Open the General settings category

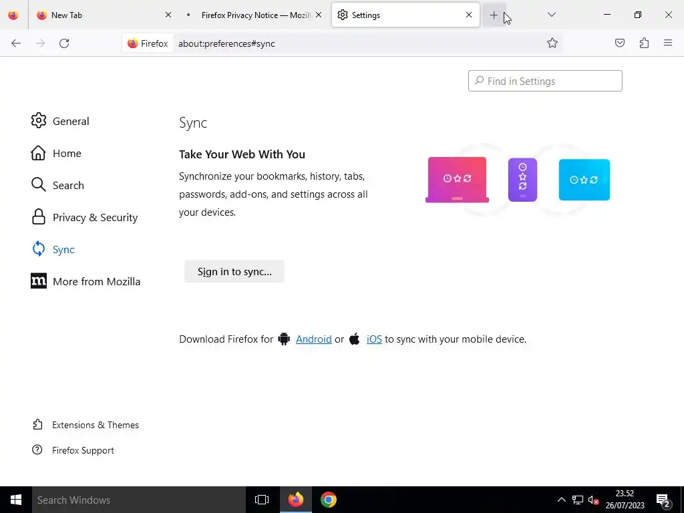point(60,121)
